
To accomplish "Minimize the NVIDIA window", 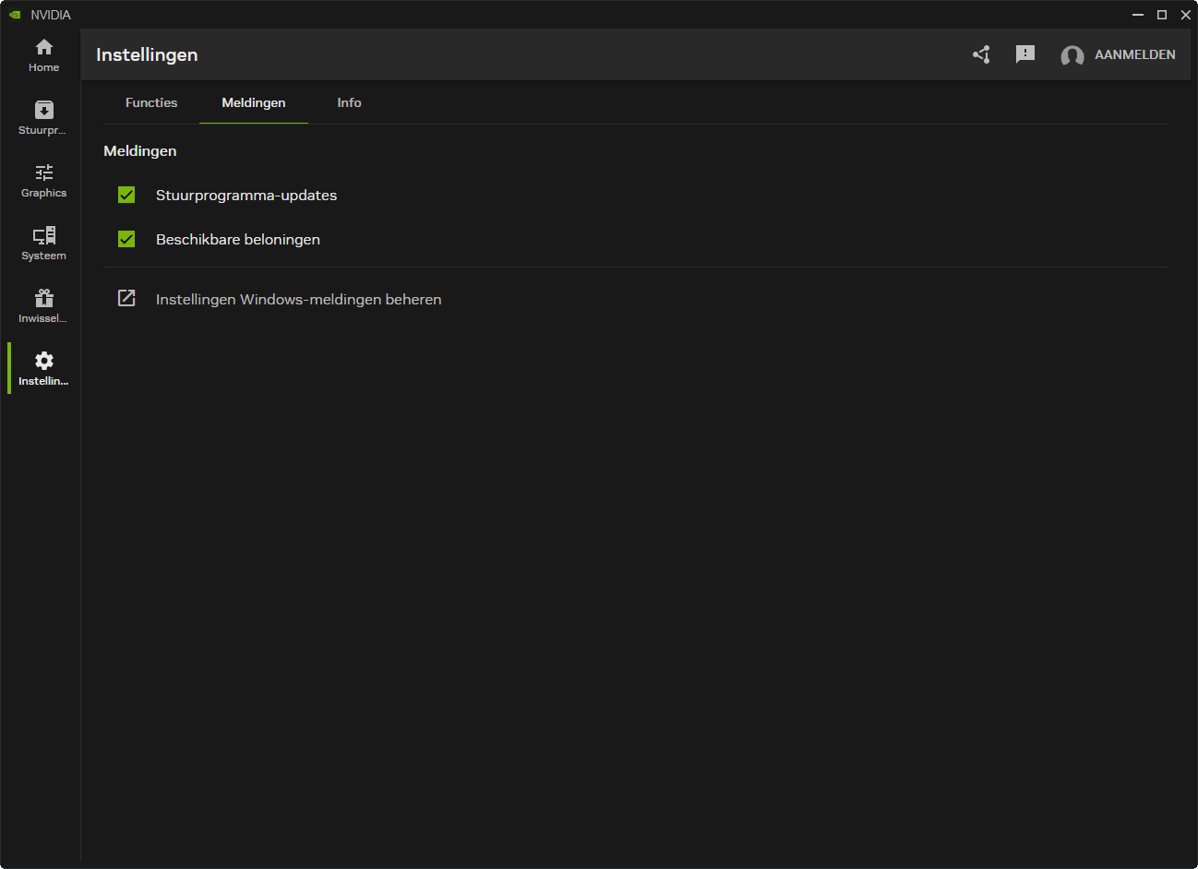I will tap(1138, 15).
